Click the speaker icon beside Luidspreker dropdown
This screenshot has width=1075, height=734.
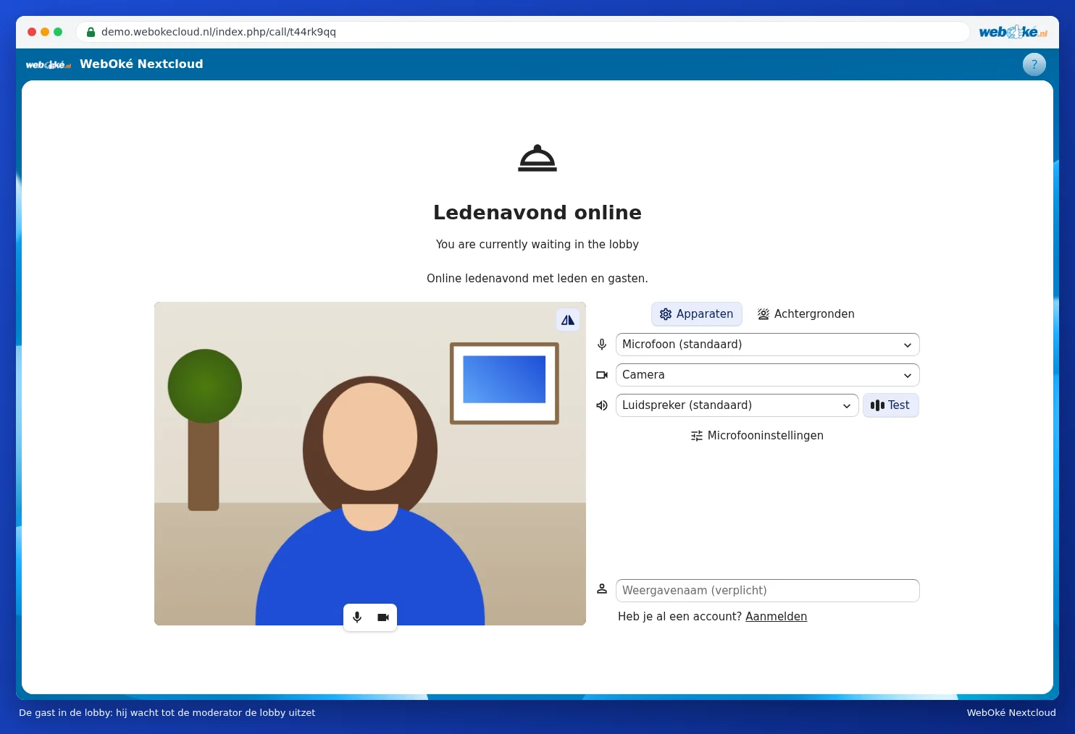[x=602, y=405]
